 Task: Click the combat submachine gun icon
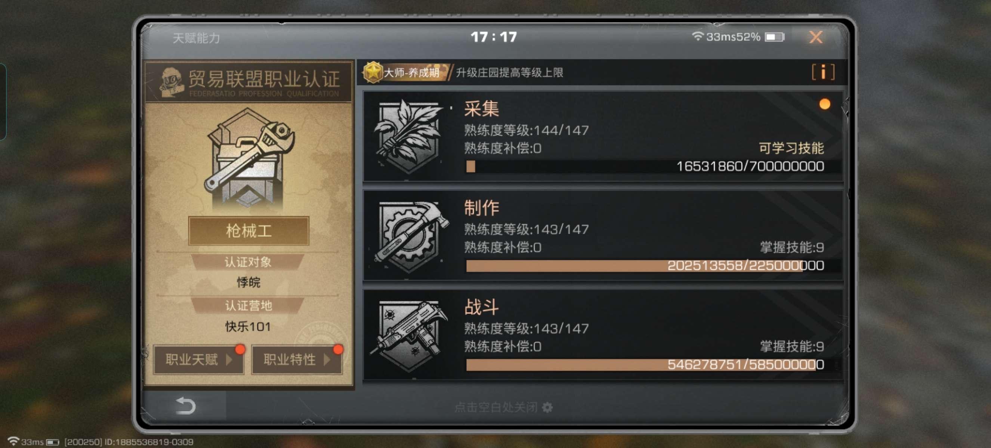(409, 336)
